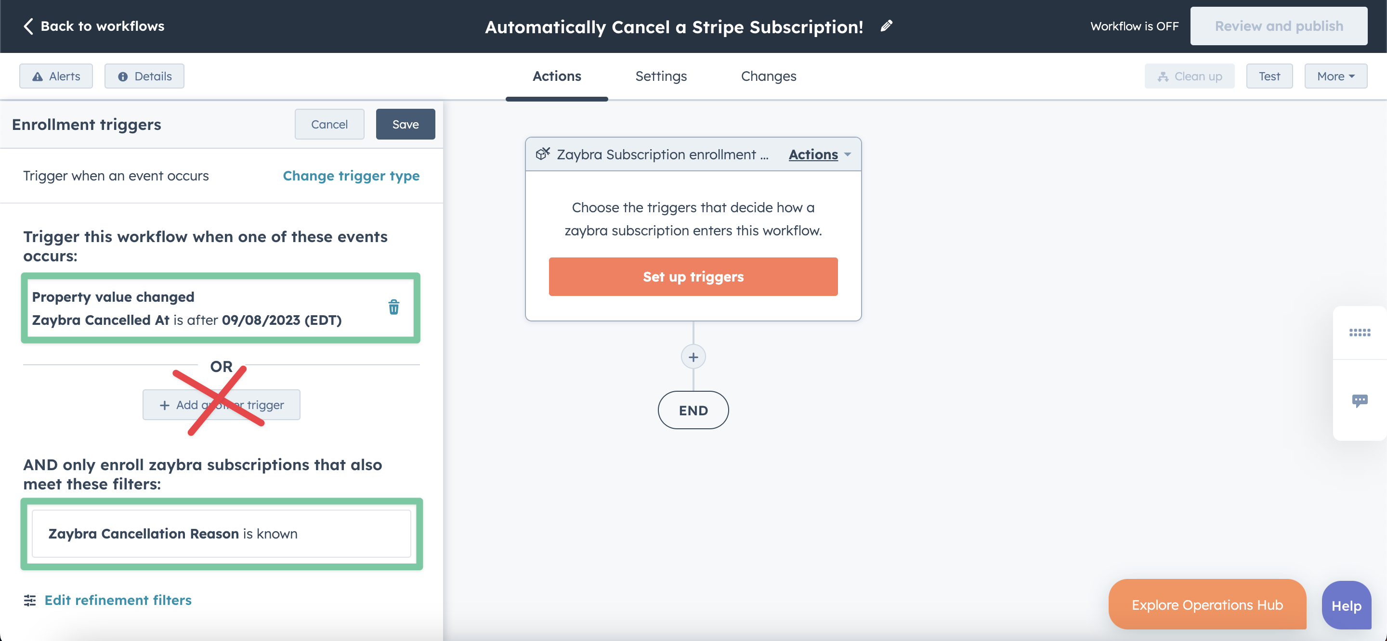Switch to the Settings tab
Screen dimensions: 1387x641
pos(661,77)
